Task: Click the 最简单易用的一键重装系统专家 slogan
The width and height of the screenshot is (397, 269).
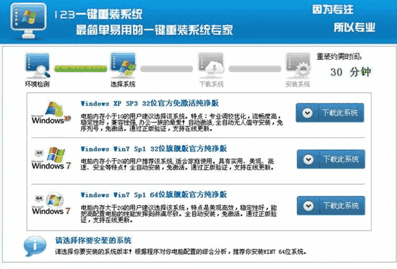Action: (155, 30)
